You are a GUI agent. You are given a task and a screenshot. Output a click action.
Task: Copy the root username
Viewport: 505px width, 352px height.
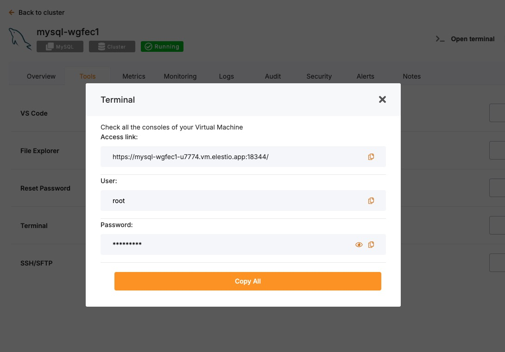(x=371, y=201)
